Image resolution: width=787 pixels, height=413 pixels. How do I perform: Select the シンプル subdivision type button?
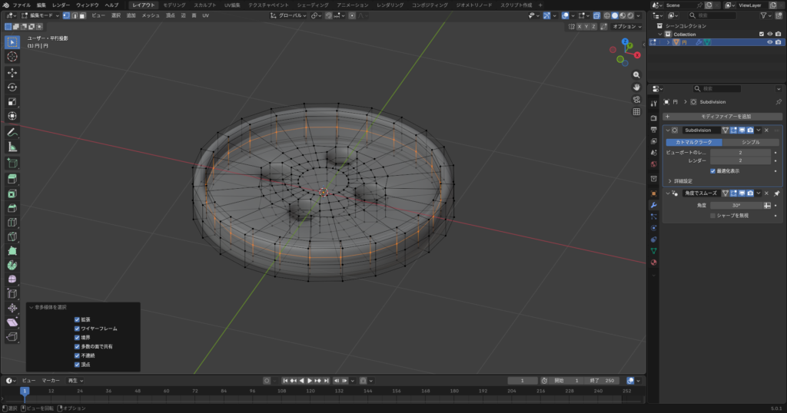751,142
